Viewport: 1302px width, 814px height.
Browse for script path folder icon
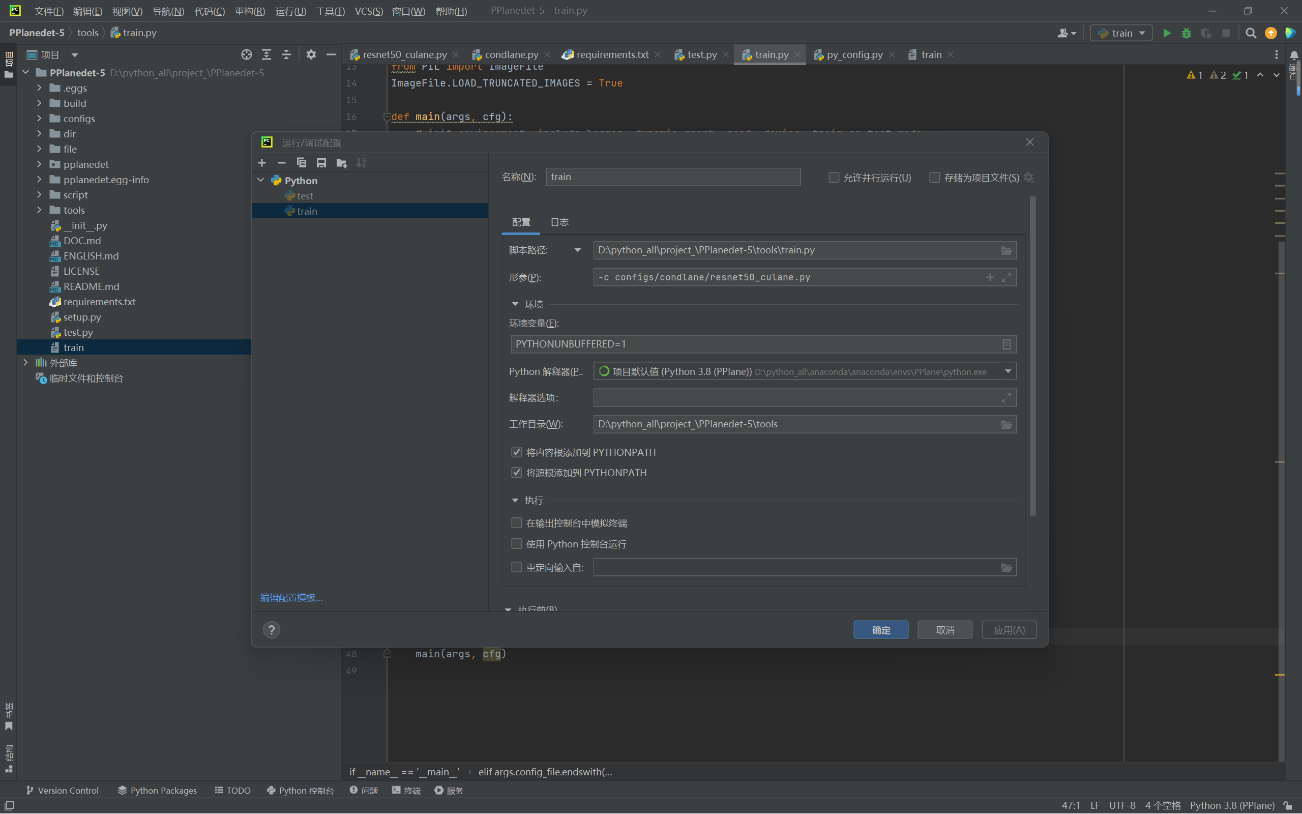[x=1006, y=250]
